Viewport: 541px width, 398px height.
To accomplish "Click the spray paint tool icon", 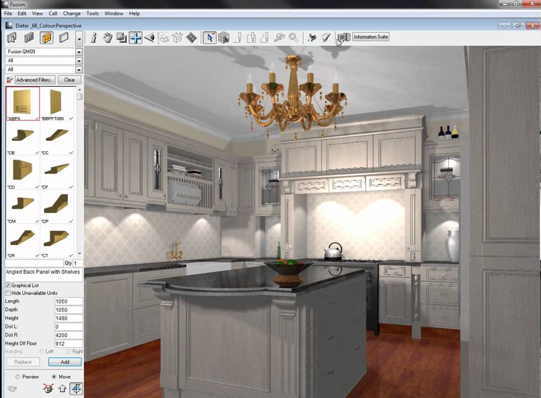I will [312, 38].
